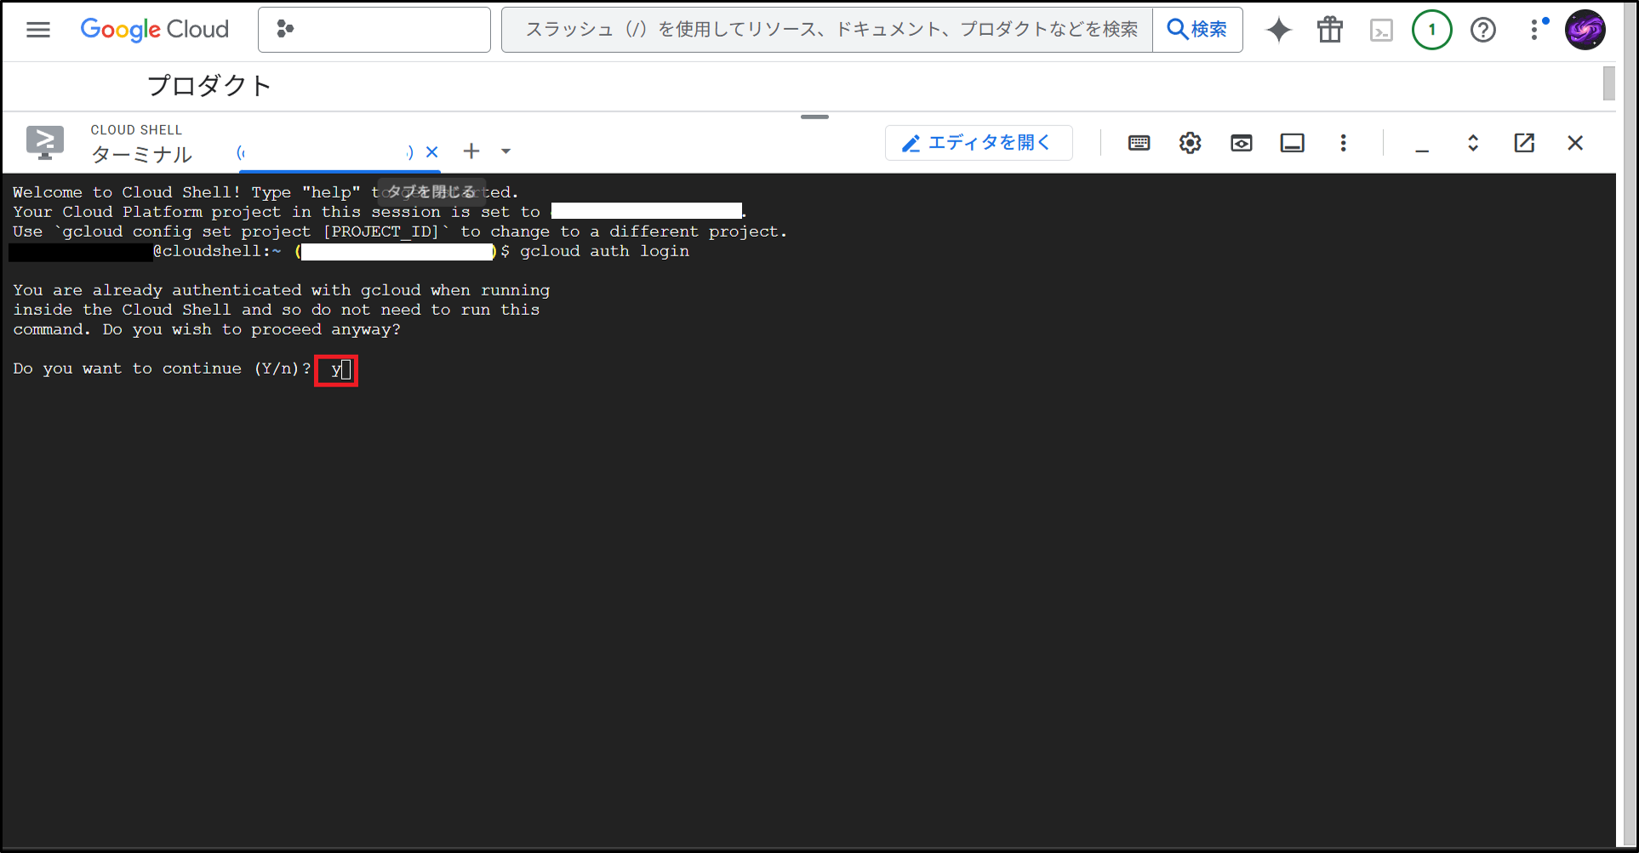Open the top bar three-dot options menu
Viewport: 1639px width, 853px height.
pos(1536,30)
